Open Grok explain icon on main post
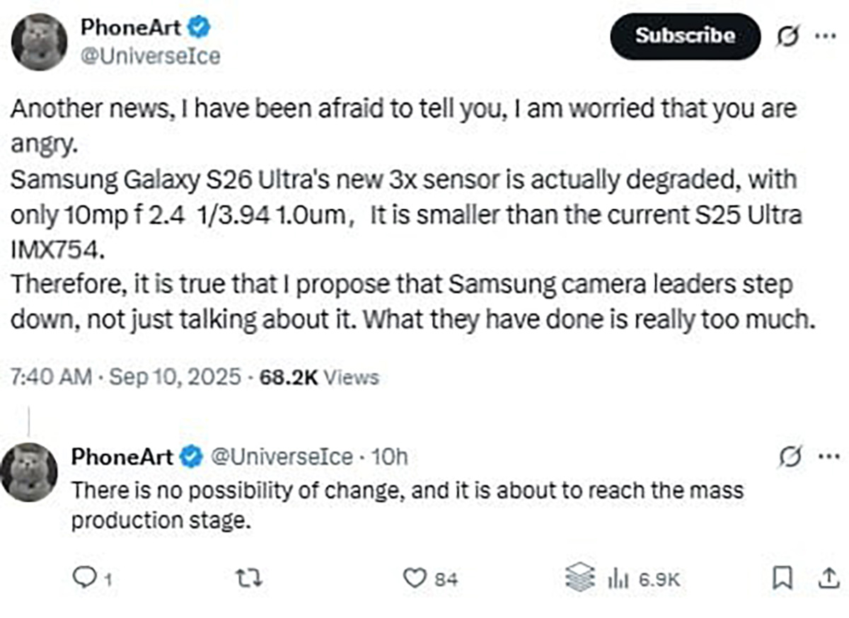 [x=786, y=36]
